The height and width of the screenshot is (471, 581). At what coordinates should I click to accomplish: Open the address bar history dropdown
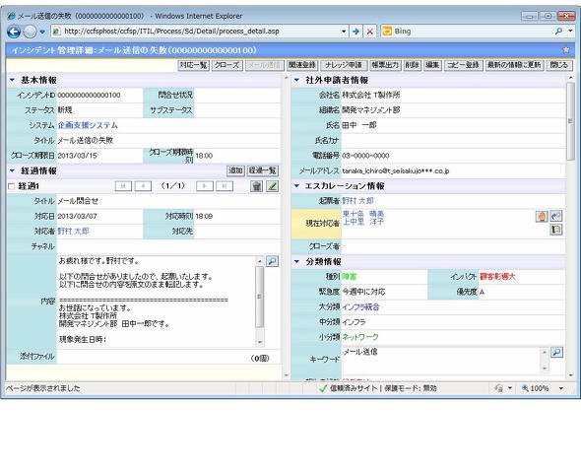[344, 32]
